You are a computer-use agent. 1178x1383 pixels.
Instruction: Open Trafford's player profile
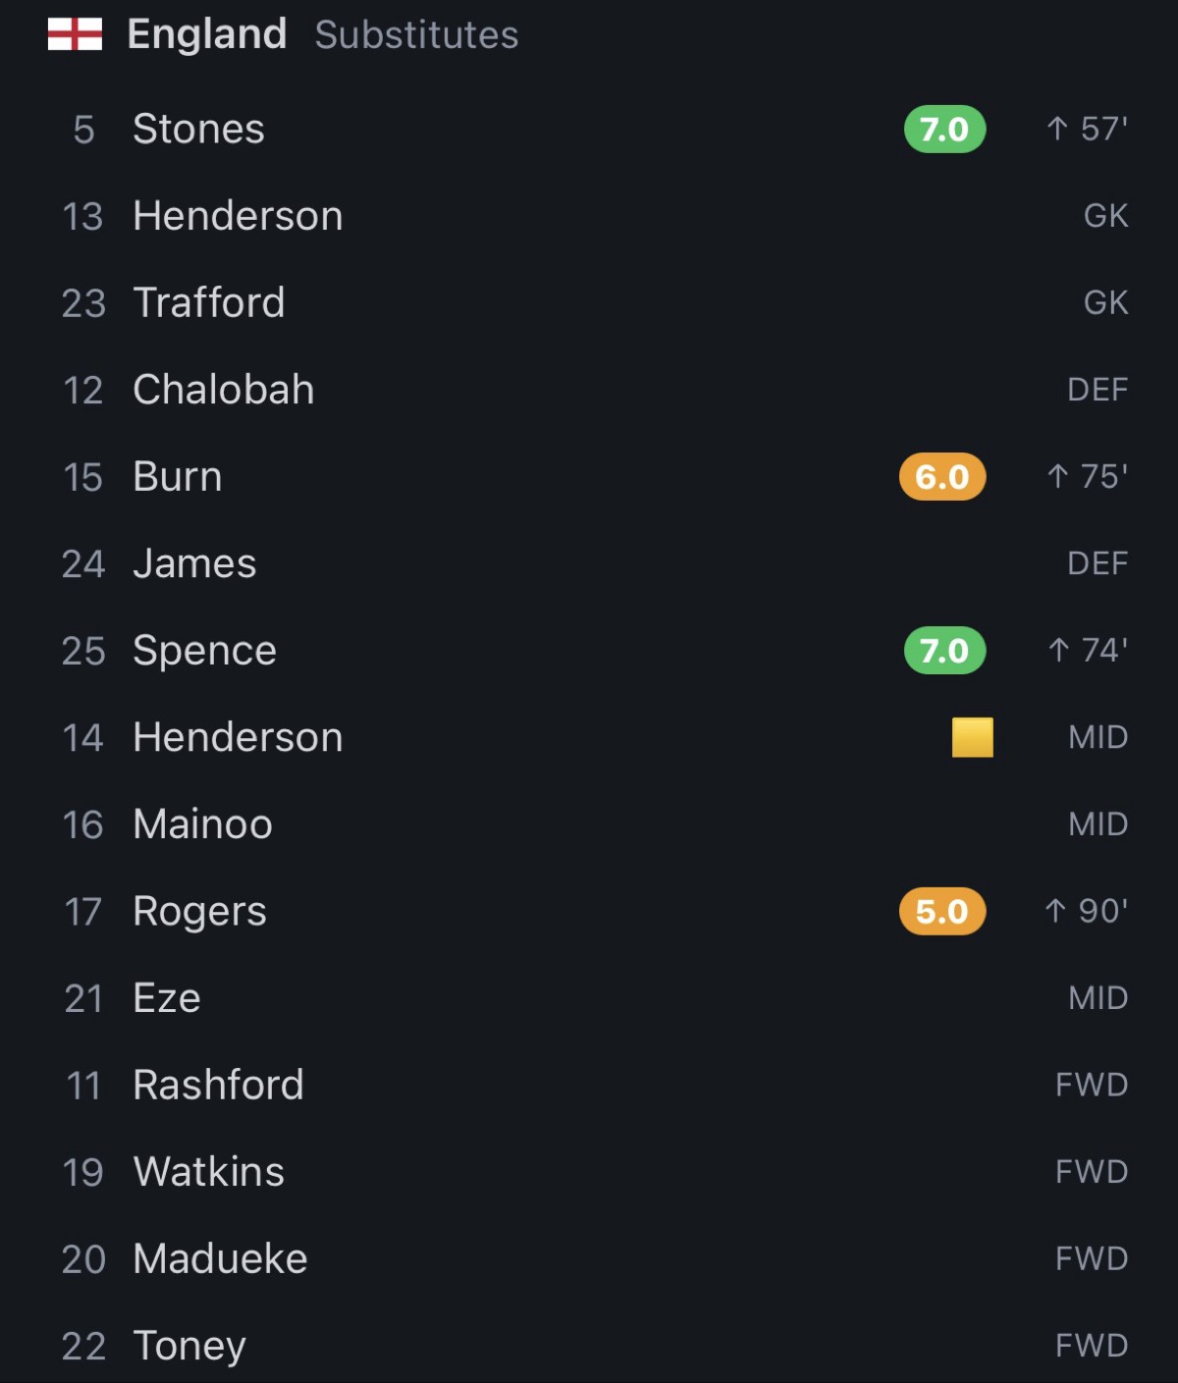pyautogui.click(x=589, y=302)
